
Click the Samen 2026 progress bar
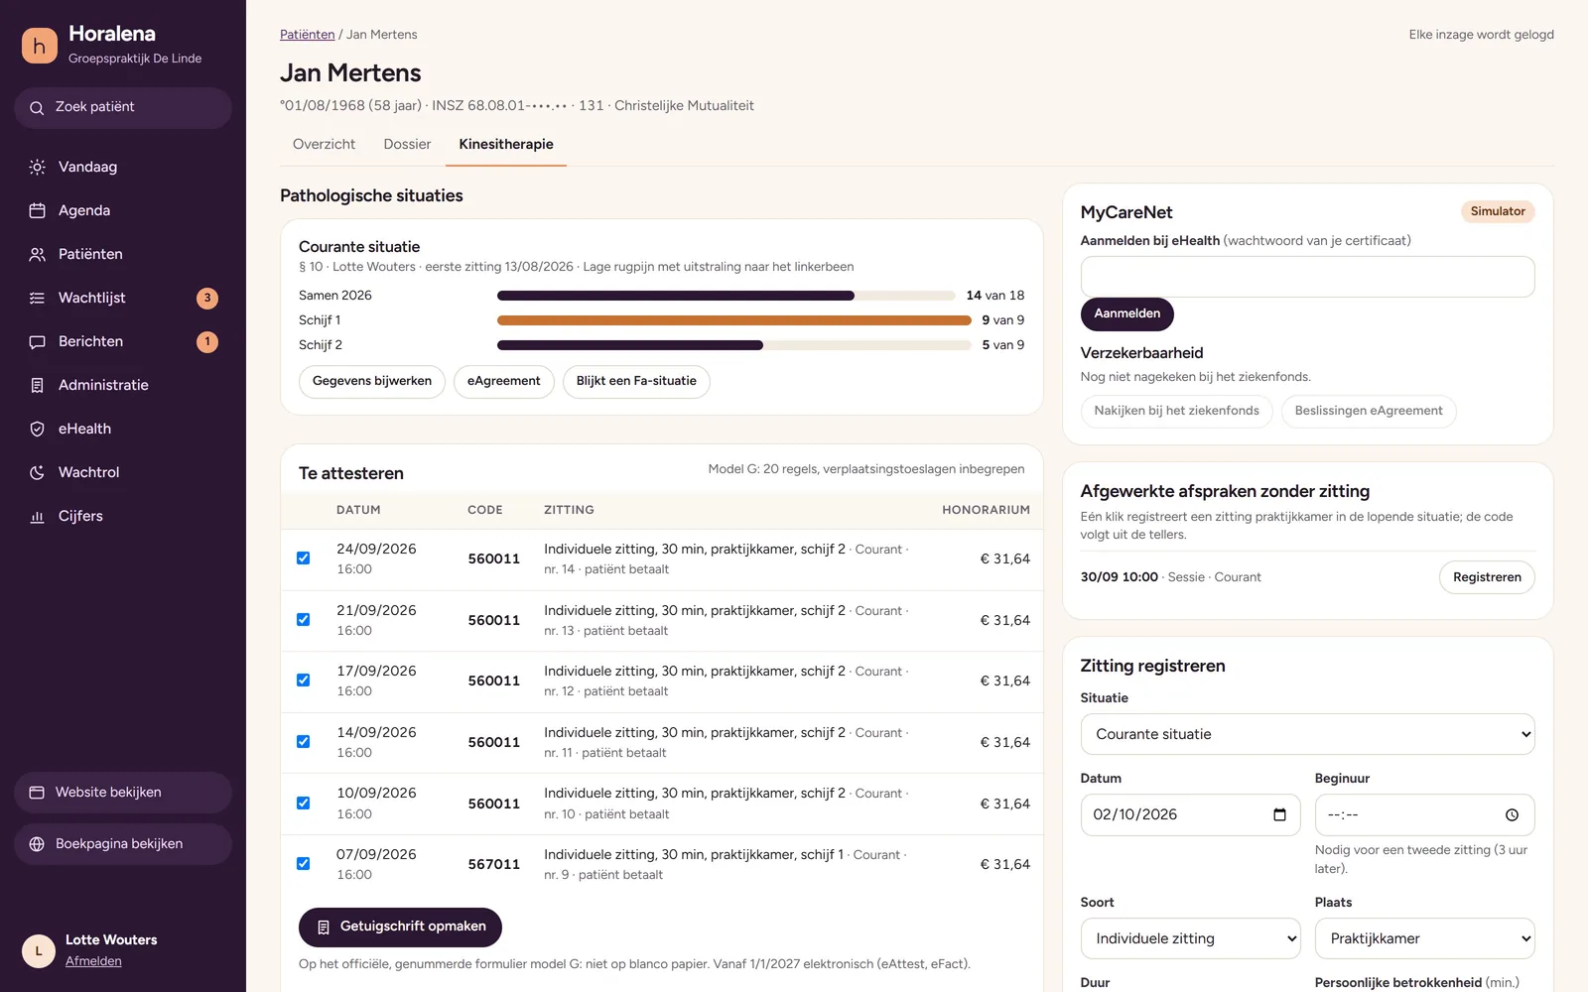[x=726, y=296]
